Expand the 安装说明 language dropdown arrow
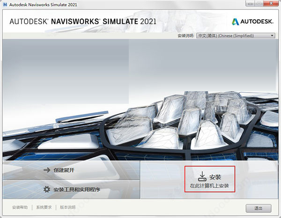The image size is (281, 218). (272, 36)
